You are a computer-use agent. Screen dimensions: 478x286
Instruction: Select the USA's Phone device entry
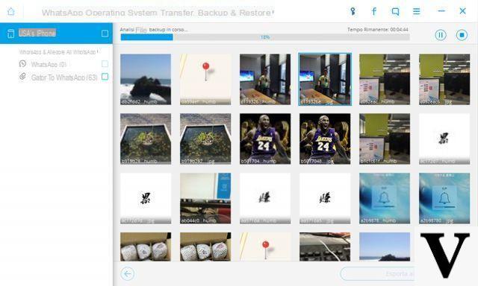(x=57, y=33)
